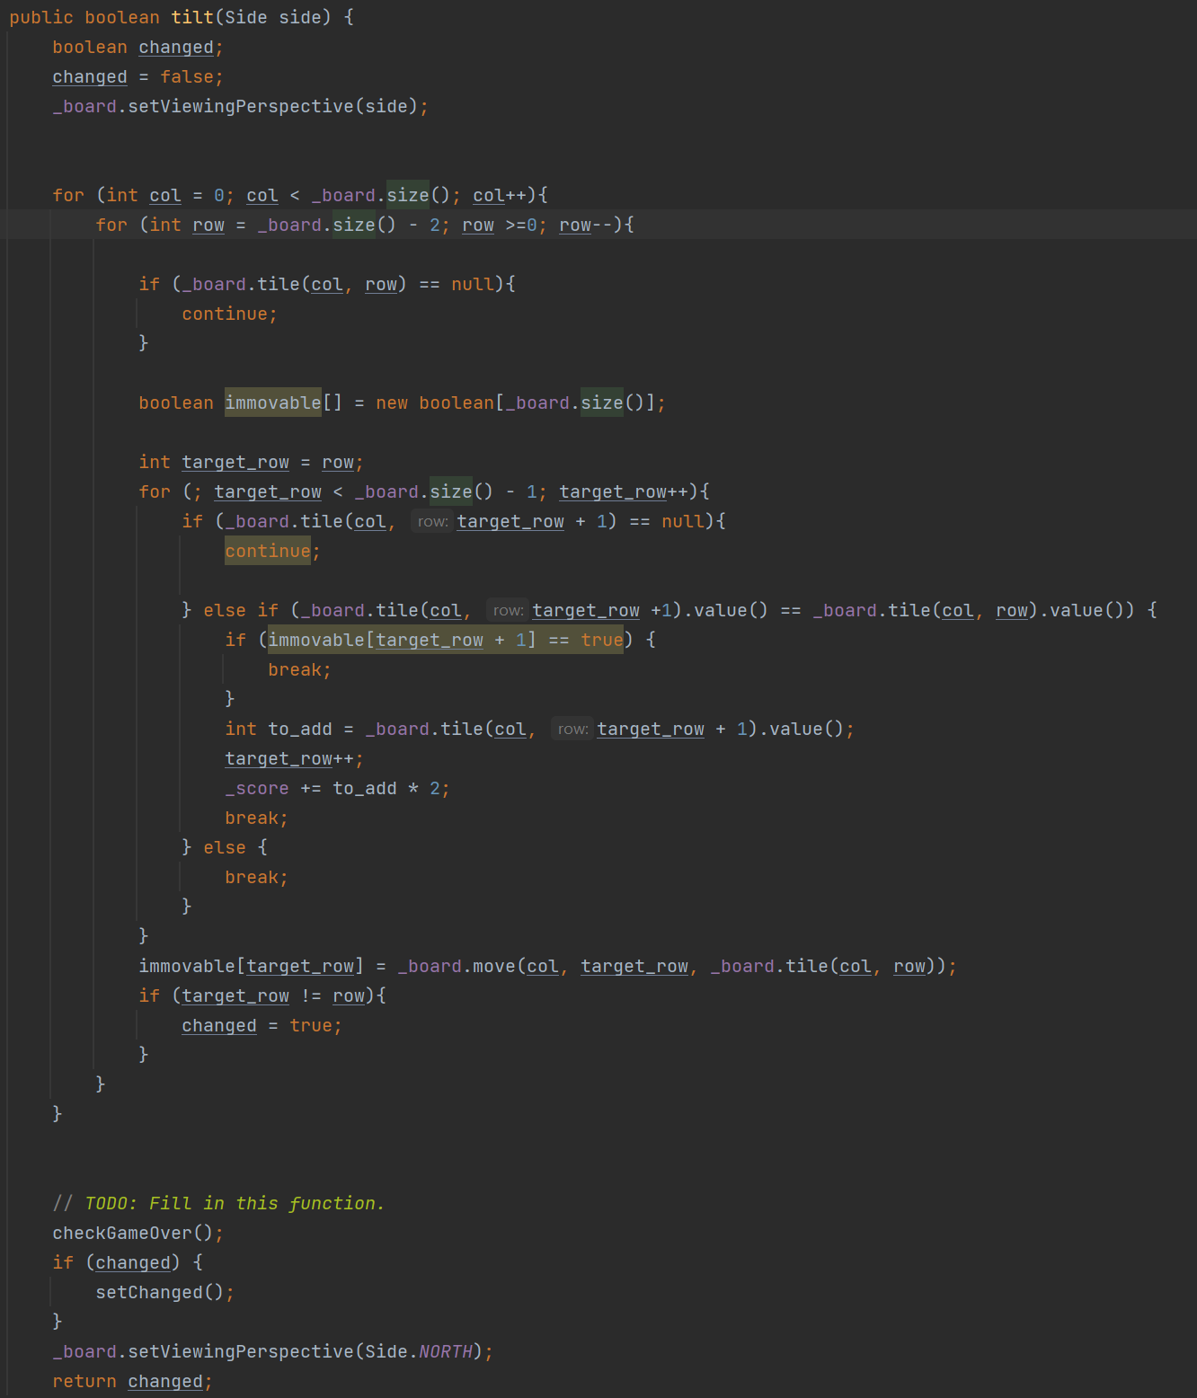
Task: Click the false value in changed = false
Action: (x=186, y=76)
